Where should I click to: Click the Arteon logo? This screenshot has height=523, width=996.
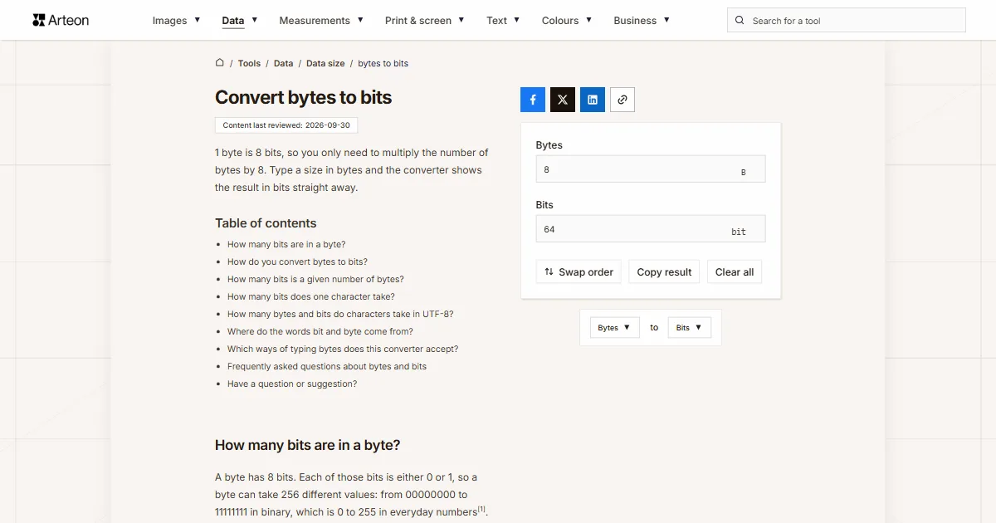[61, 20]
